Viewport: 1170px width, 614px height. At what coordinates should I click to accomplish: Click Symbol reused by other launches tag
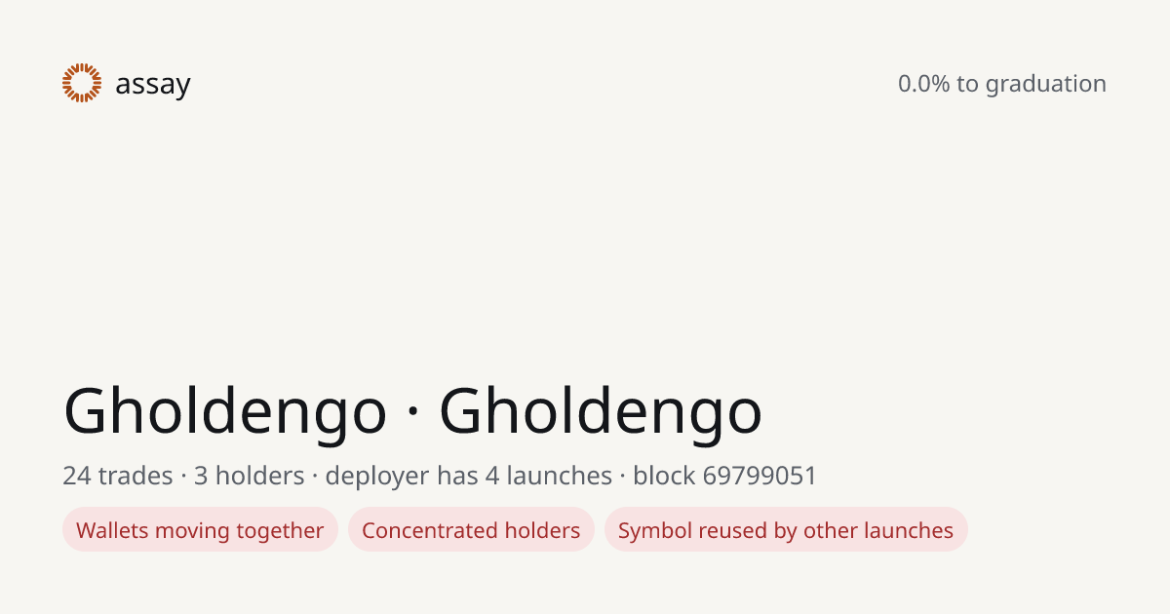coord(786,530)
